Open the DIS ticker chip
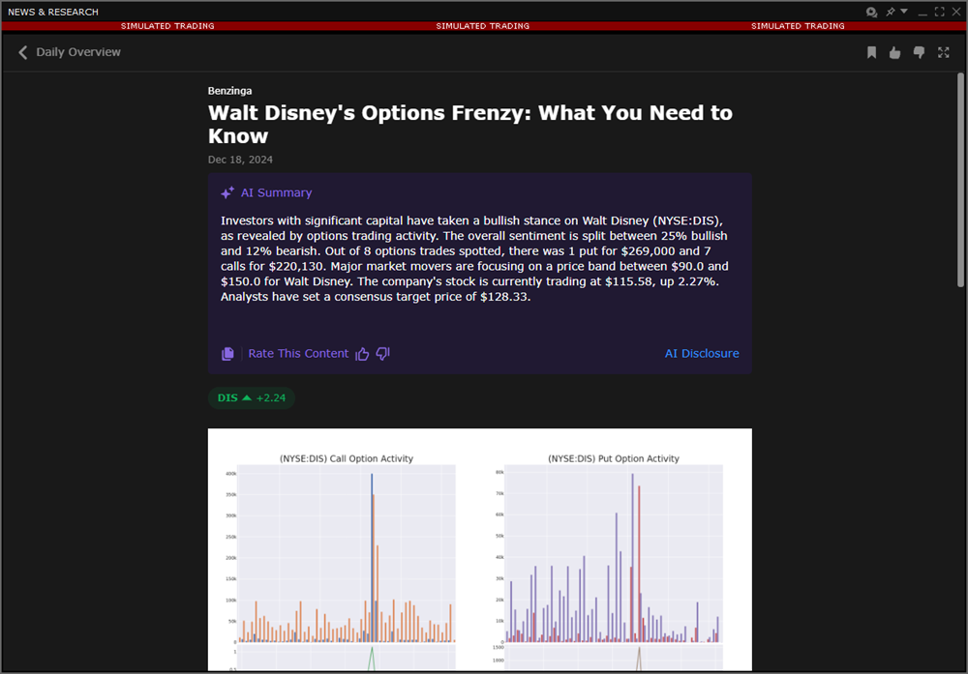This screenshot has width=968, height=674. click(252, 397)
